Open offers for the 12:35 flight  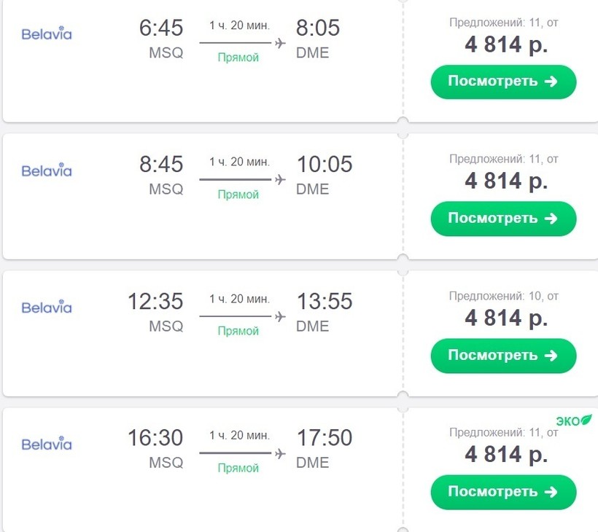(503, 356)
